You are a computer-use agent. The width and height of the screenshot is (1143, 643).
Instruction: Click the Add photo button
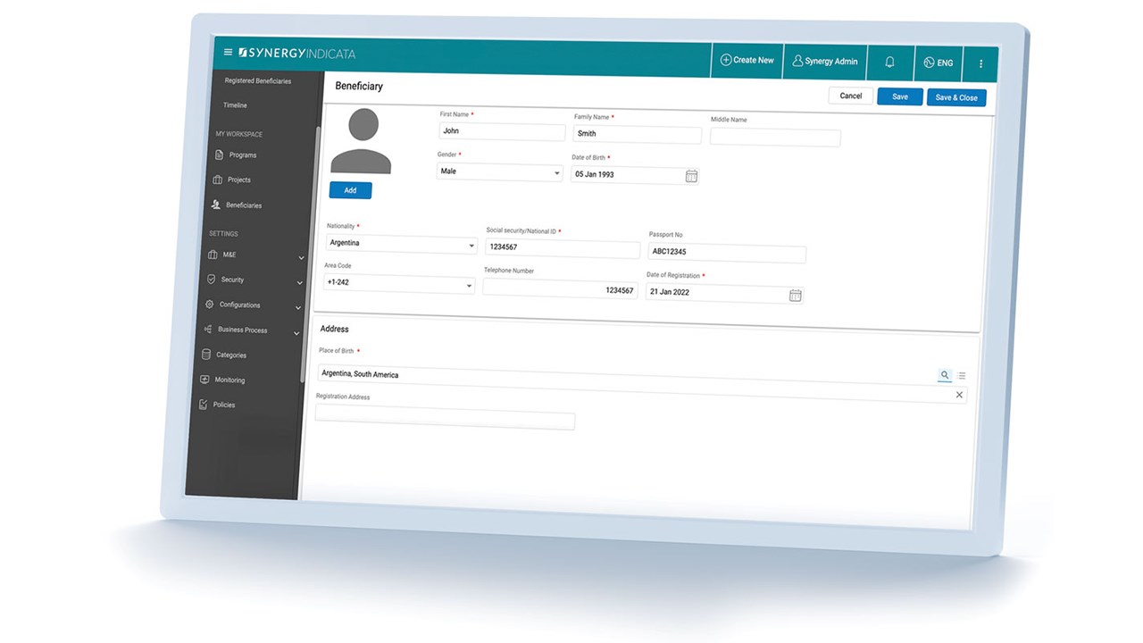pos(350,190)
